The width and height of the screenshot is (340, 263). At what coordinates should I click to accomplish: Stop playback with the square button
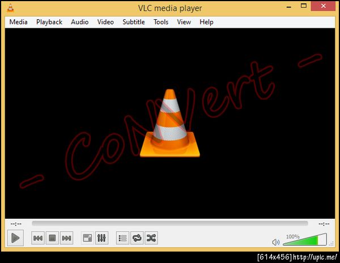[x=52, y=238]
